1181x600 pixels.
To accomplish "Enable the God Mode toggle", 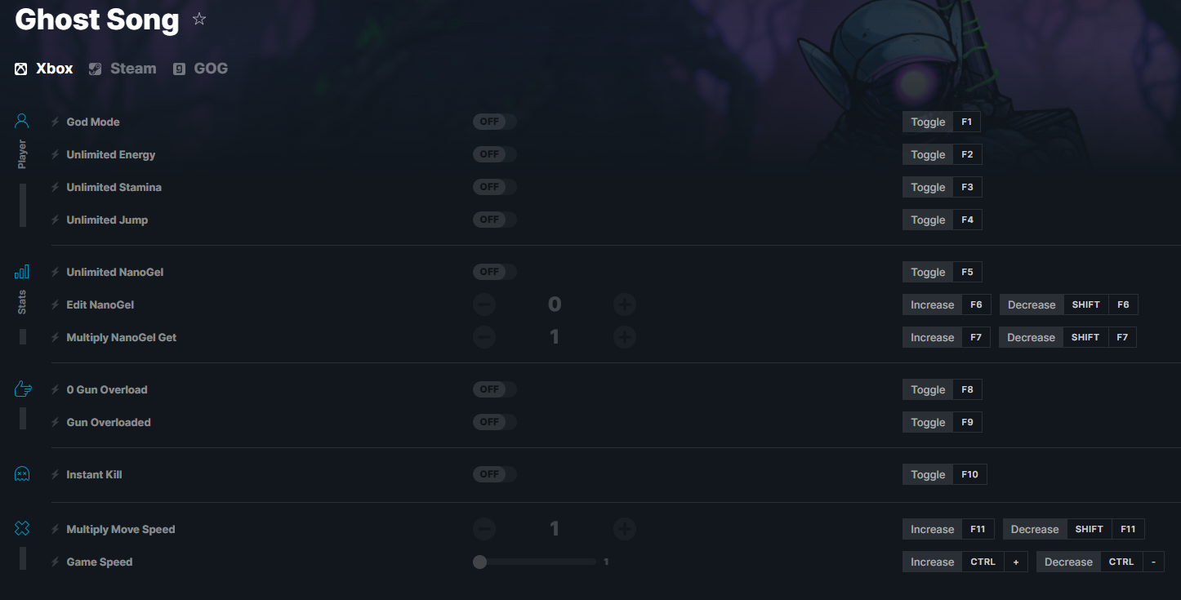I will [495, 122].
